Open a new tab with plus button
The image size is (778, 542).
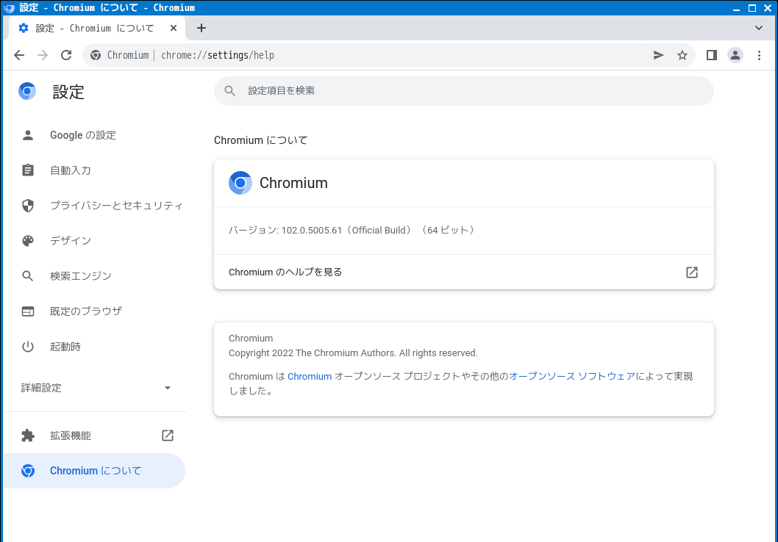pos(201,28)
